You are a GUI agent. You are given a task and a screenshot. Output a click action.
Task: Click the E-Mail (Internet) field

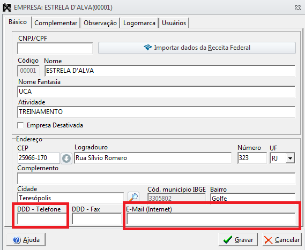211,219
